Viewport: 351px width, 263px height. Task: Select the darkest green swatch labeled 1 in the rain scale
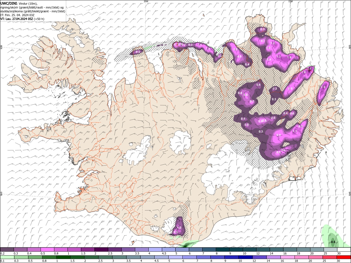pos(63,257)
